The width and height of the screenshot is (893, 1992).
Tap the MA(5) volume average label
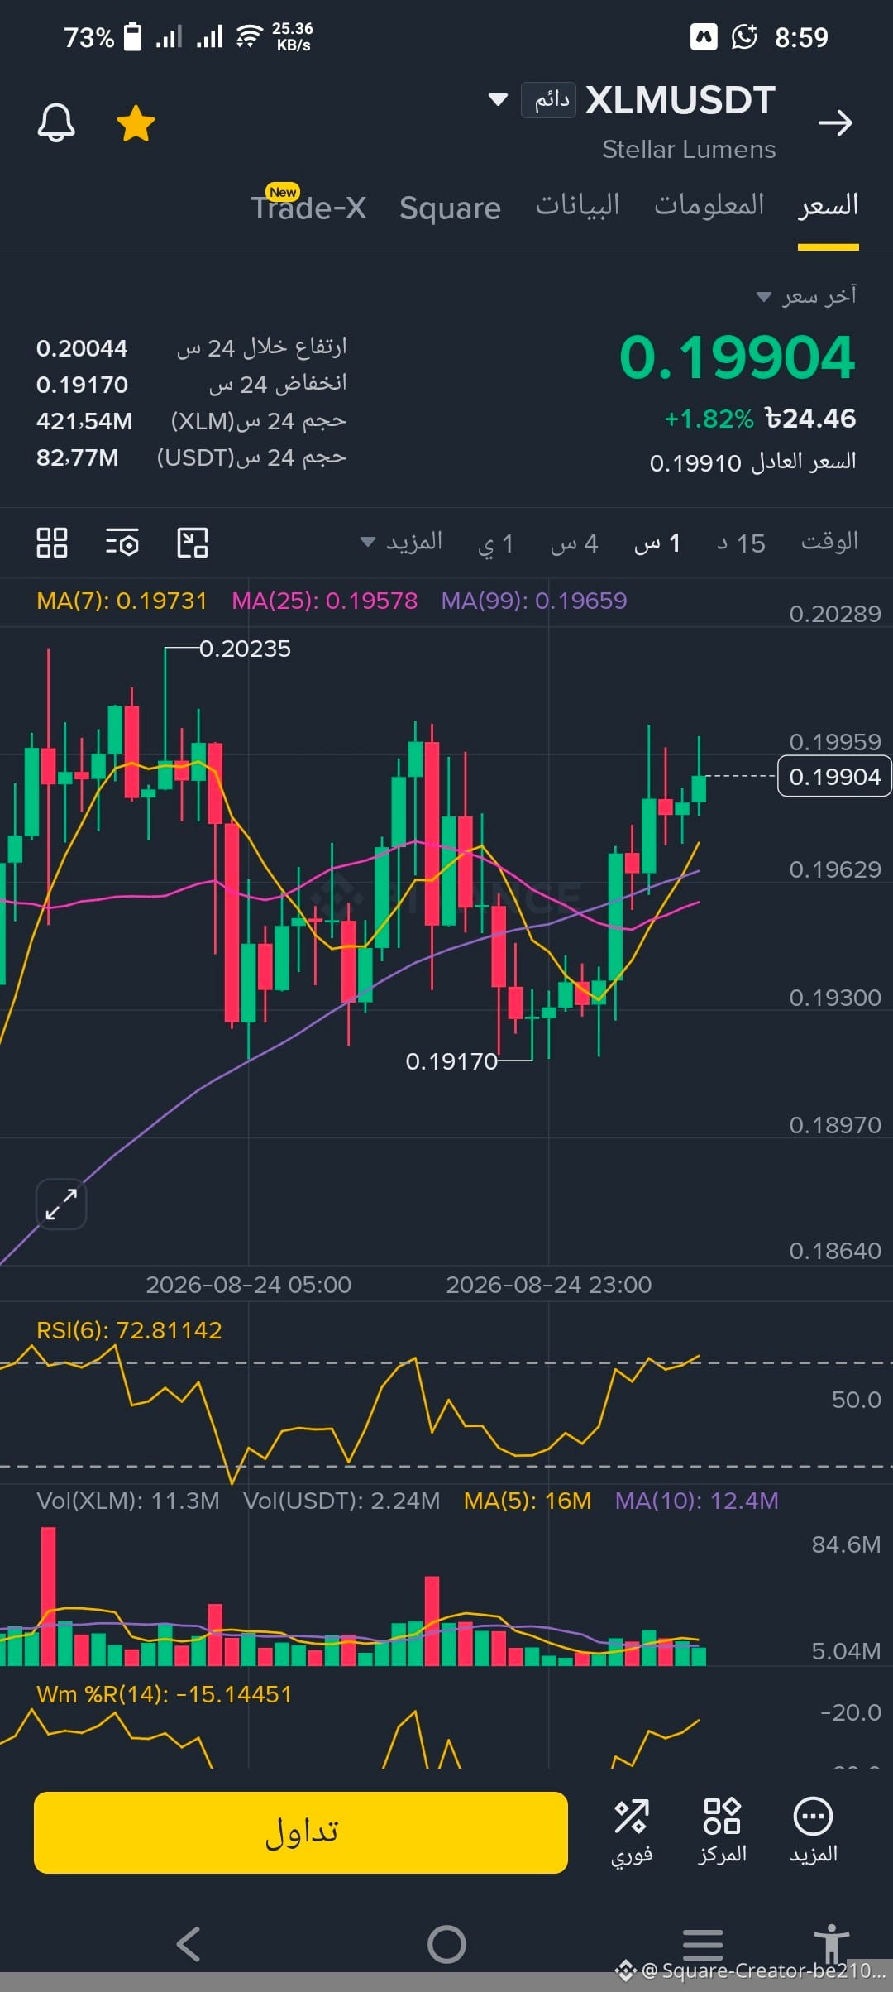528,1501
